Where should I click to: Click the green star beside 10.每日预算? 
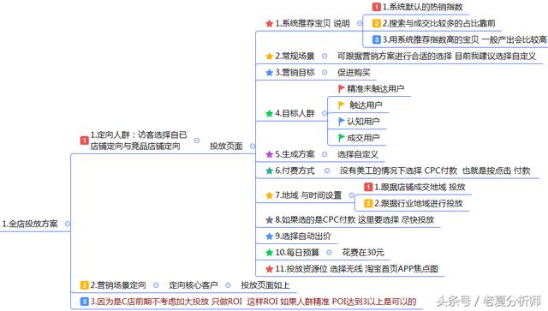[x=269, y=252]
